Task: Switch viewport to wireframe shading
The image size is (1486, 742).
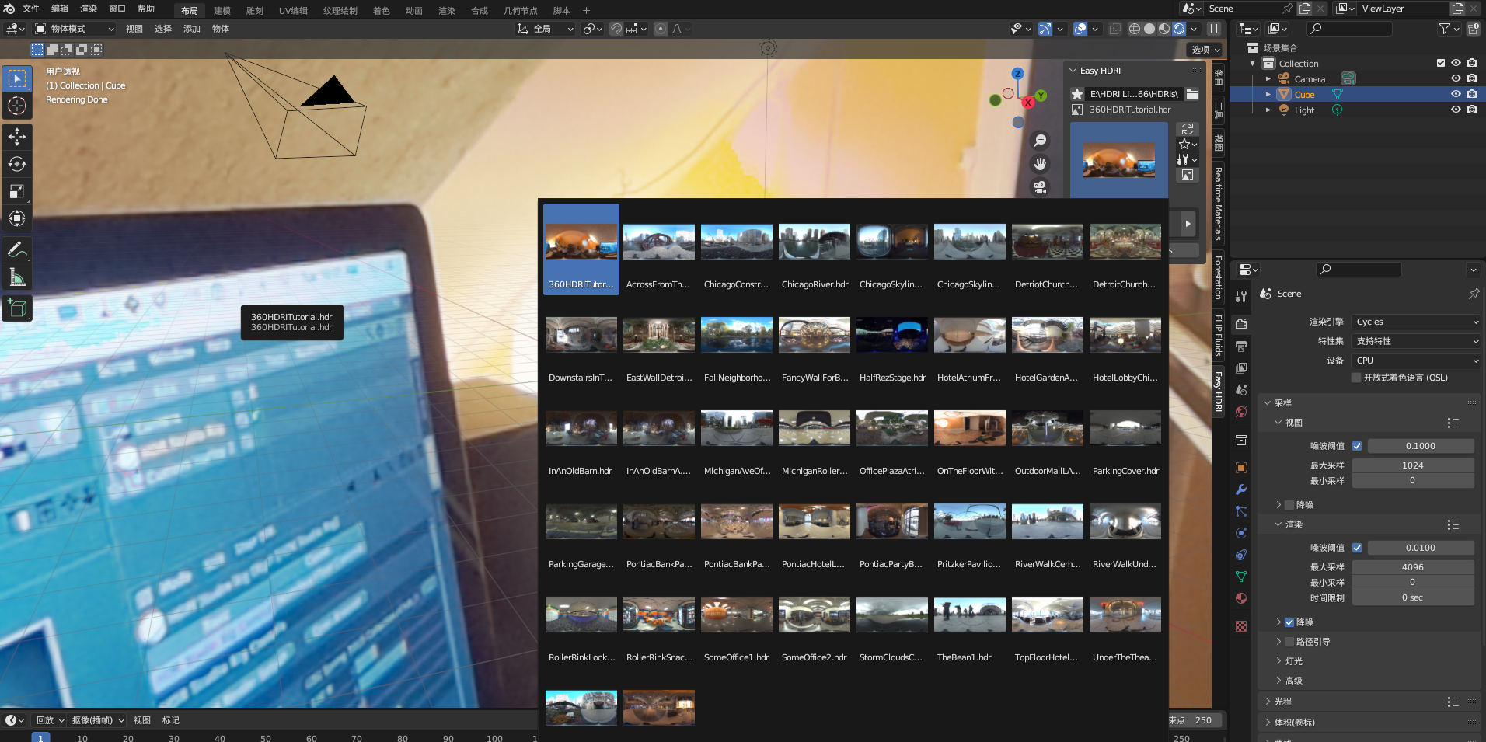Action: pyautogui.click(x=1135, y=29)
